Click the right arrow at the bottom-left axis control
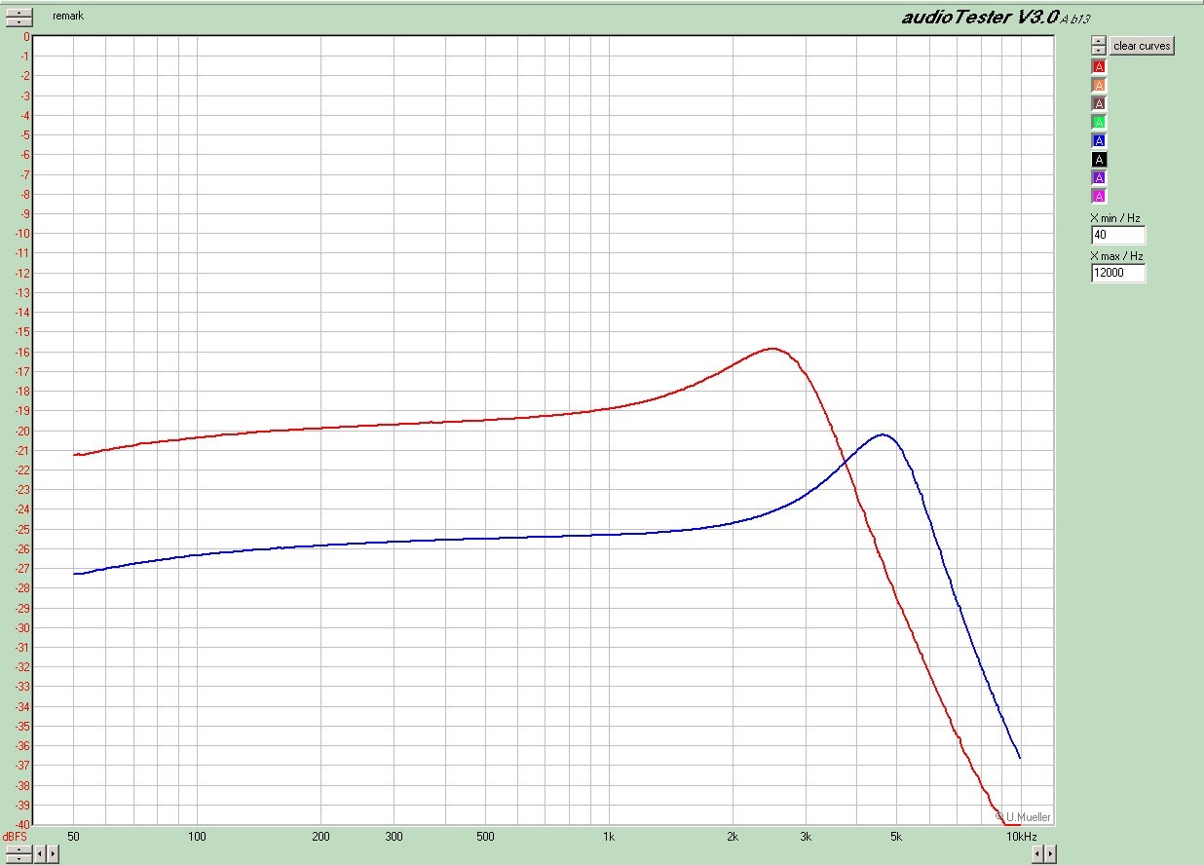The height and width of the screenshot is (865, 1204). tap(53, 854)
